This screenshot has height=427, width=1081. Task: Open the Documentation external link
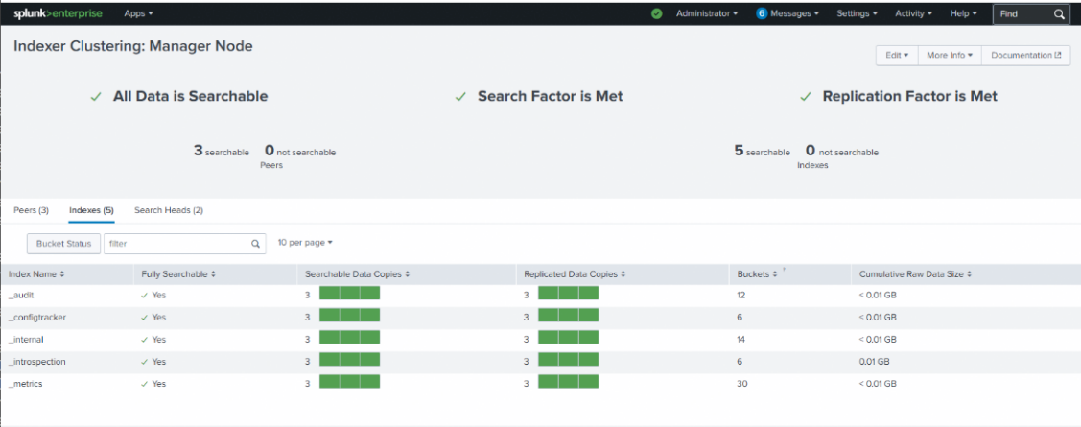[1026, 56]
